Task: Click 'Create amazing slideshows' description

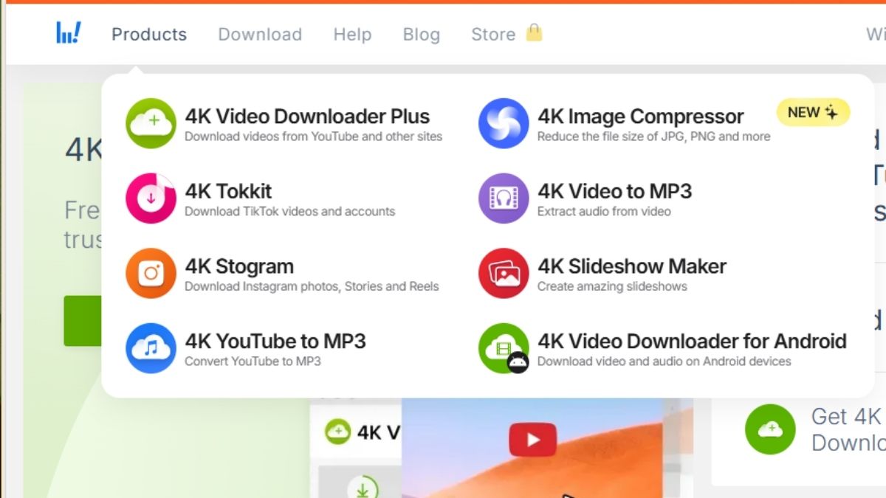Action: 612,286
